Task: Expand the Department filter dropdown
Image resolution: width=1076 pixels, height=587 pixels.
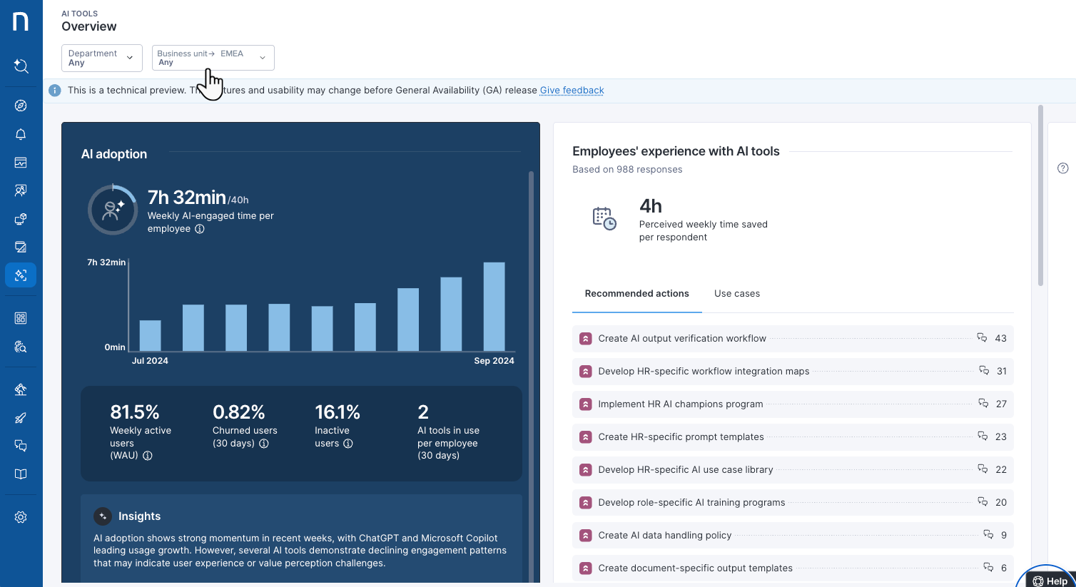Action: click(102, 58)
